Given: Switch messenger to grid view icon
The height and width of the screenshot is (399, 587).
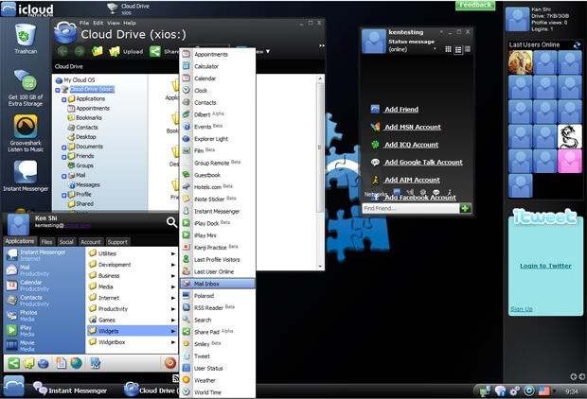Looking at the screenshot, I should point(448,49).
